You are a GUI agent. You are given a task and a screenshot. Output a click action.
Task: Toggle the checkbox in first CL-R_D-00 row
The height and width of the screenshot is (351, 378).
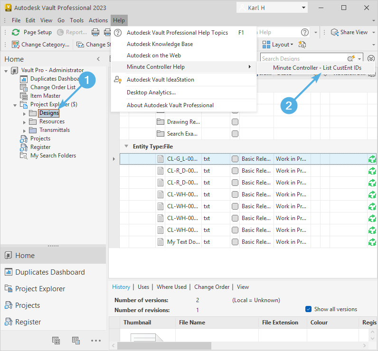[x=235, y=171]
